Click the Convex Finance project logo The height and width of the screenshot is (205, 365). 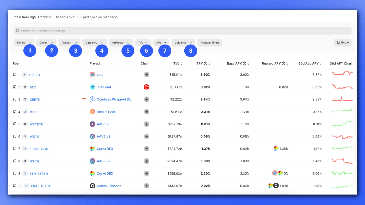[x=92, y=186]
